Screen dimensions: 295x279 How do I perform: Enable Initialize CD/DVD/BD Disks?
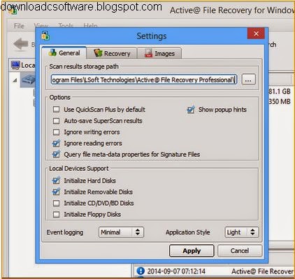[x=56, y=203]
